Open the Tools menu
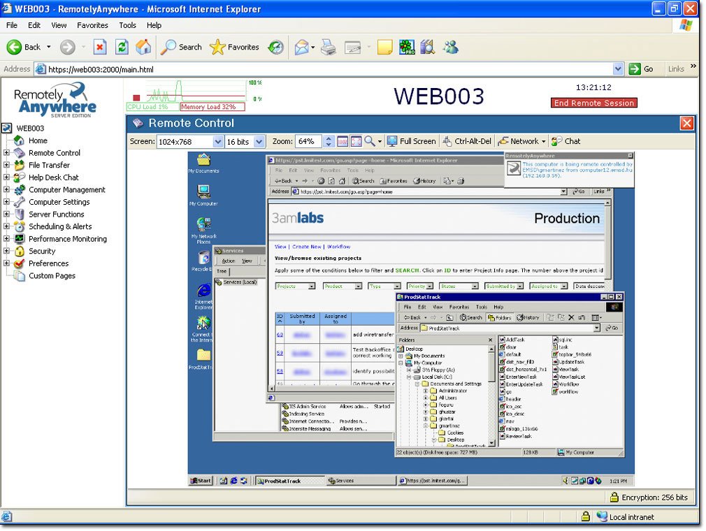This screenshot has height=531, width=706. [x=127, y=25]
